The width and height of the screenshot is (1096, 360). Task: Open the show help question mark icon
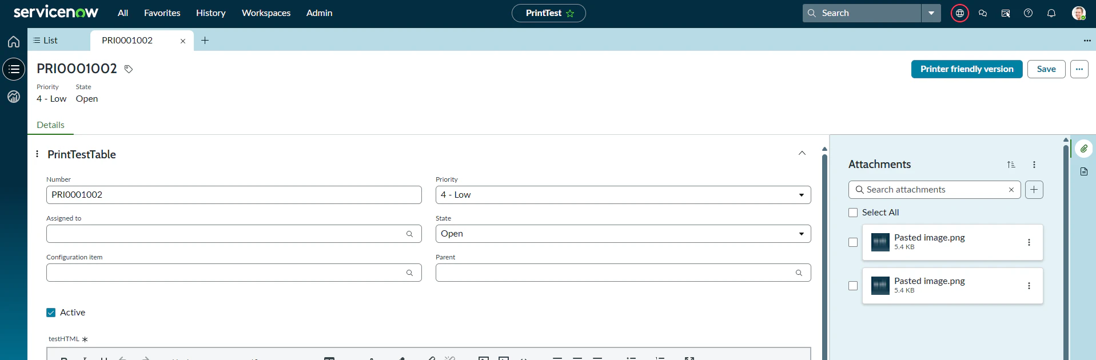click(1029, 13)
